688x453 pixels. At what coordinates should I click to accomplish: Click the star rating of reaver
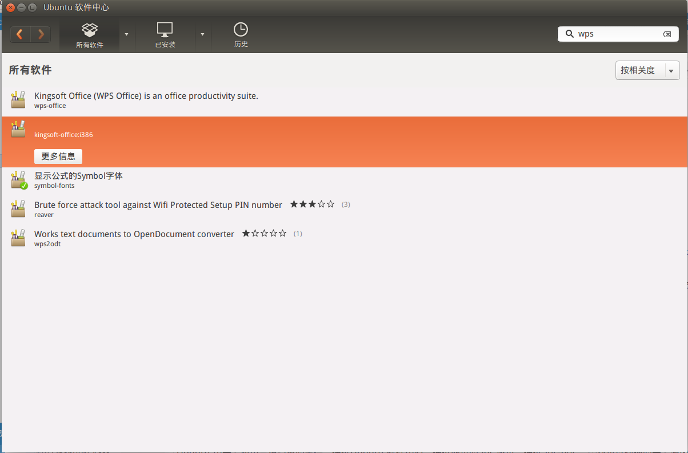[312, 204]
